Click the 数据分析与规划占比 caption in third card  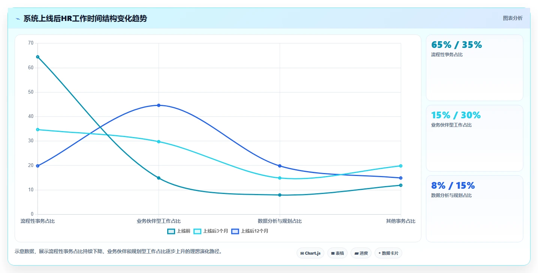pyautogui.click(x=451, y=195)
